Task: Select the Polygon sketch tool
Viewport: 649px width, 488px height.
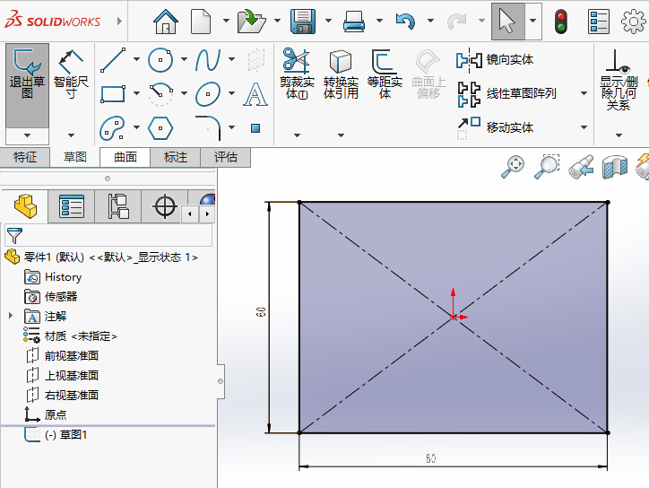Action: pyautogui.click(x=160, y=127)
